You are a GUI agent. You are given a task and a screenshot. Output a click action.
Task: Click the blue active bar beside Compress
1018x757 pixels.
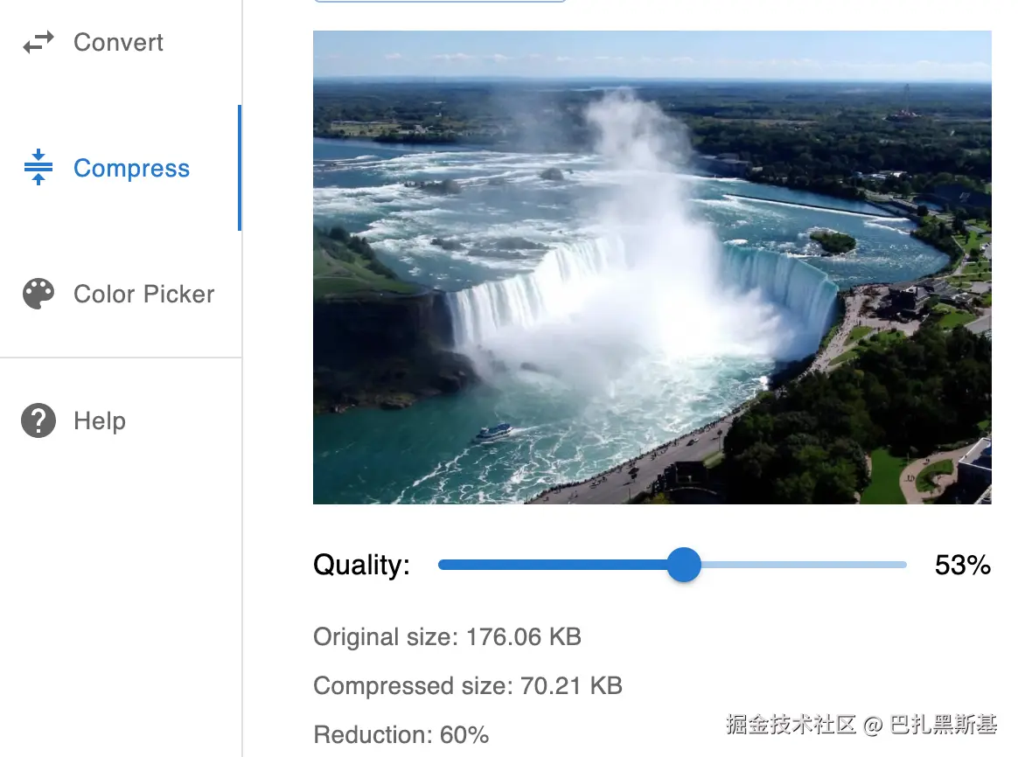(240, 168)
